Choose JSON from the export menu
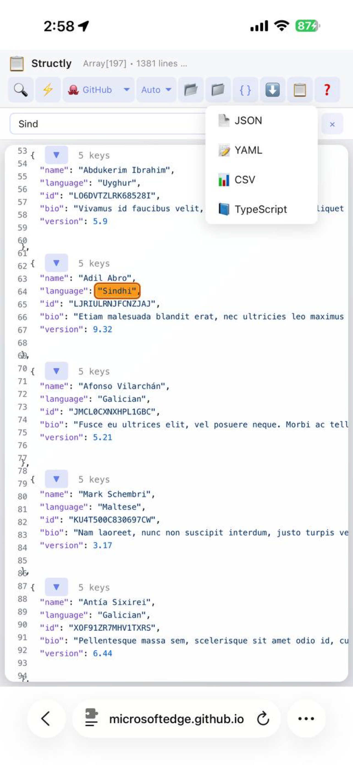The height and width of the screenshot is (765, 353). click(x=261, y=121)
